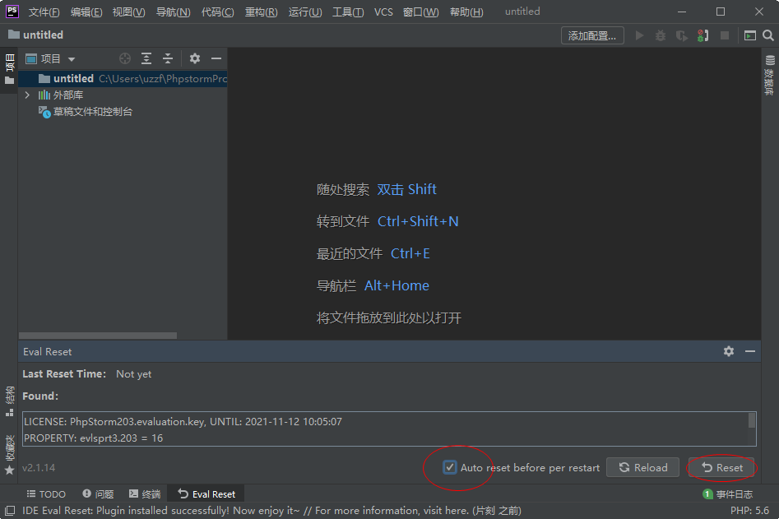Open the 收藏夹 side tool window
Viewport: 779px width, 519px height.
9,456
